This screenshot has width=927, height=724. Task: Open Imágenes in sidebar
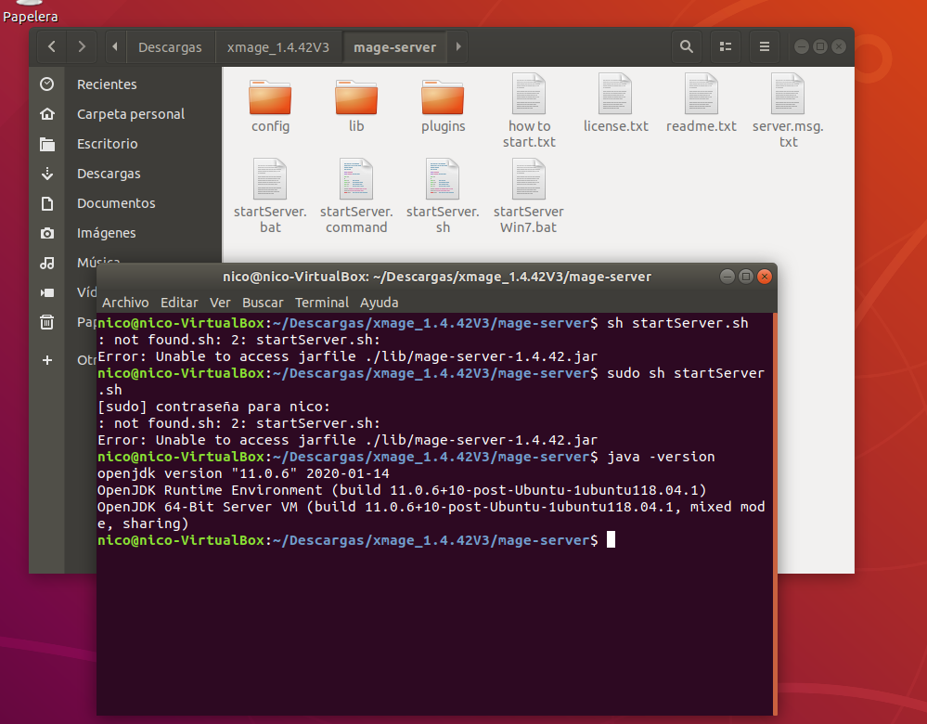point(107,233)
